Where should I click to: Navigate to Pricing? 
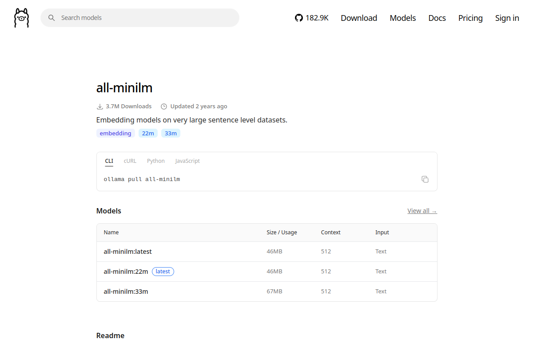pyautogui.click(x=470, y=18)
